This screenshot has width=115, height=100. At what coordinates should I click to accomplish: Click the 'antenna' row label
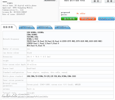coord(6,89)
